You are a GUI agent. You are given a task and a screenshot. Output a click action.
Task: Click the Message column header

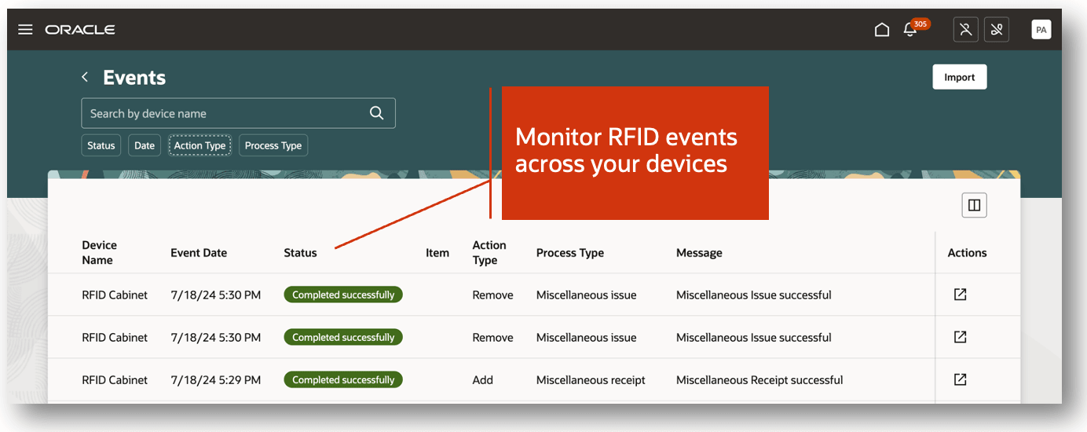click(699, 253)
